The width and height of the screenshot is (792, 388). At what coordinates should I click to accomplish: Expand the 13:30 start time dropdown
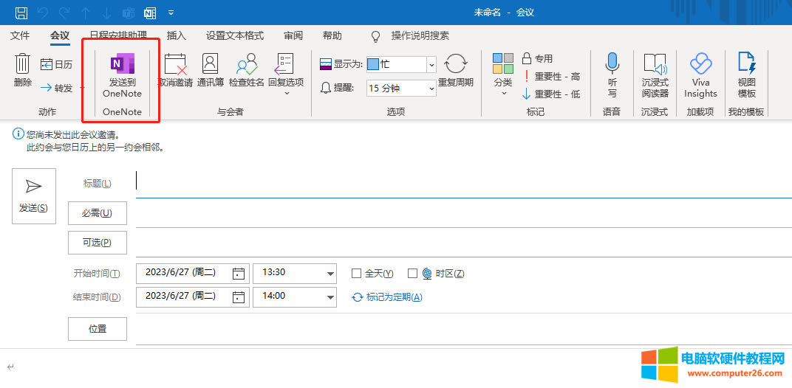[330, 274]
